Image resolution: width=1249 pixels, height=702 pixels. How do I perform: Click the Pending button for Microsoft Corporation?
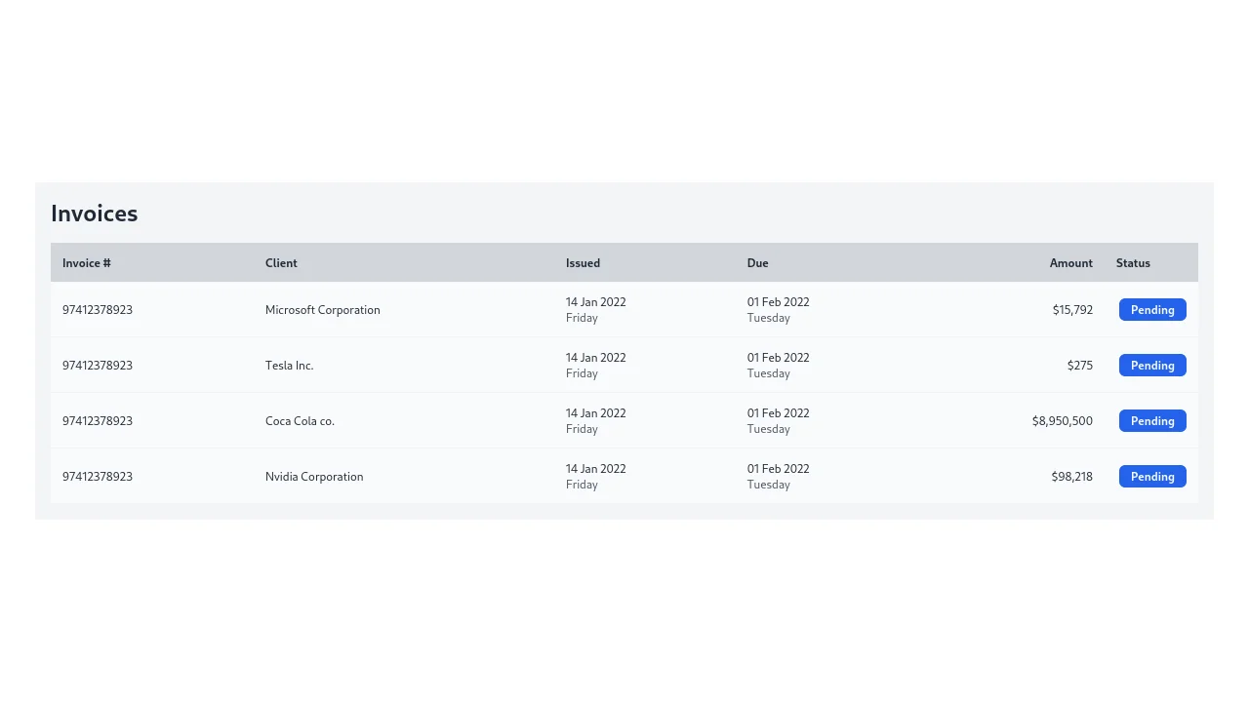1152,310
